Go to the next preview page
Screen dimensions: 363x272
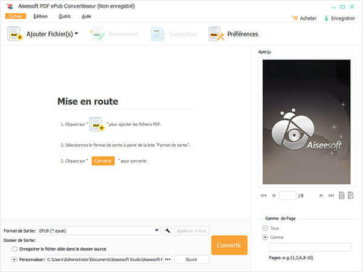coord(320,196)
